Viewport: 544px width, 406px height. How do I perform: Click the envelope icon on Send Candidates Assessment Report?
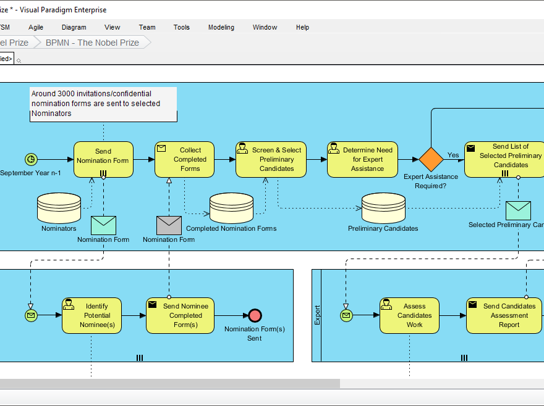click(x=474, y=304)
